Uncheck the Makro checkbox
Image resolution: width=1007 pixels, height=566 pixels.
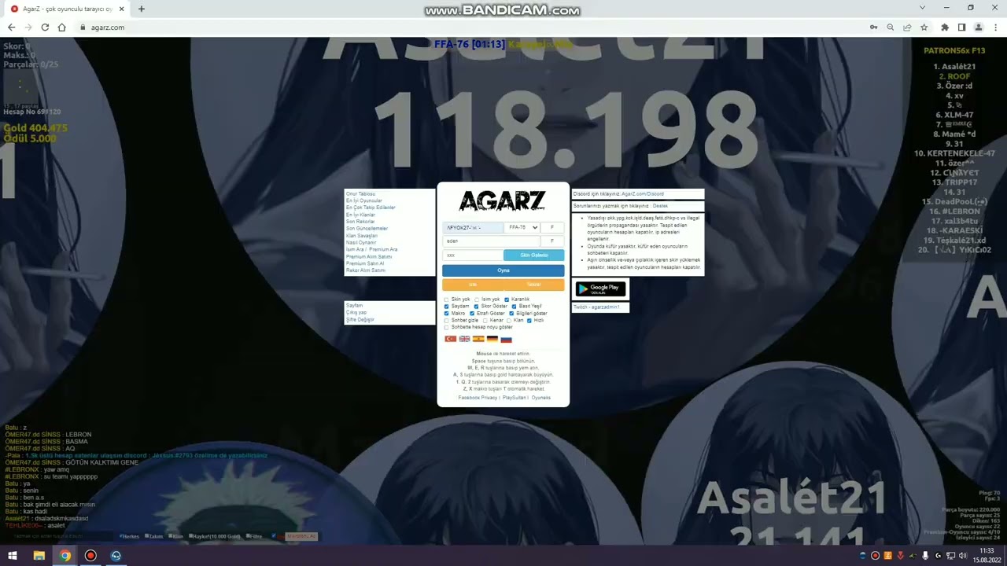point(447,314)
